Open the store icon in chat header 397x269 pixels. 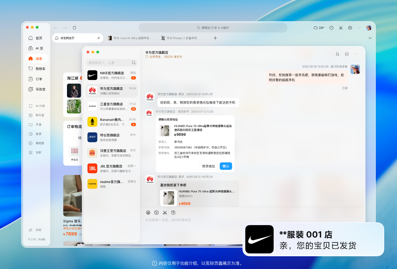pos(347,54)
